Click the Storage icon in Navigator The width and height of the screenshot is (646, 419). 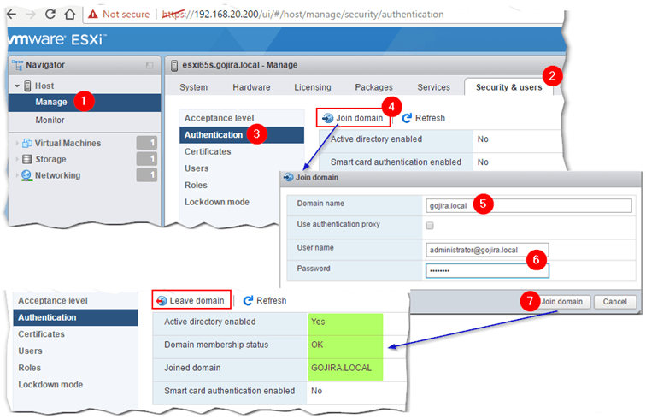coord(26,159)
